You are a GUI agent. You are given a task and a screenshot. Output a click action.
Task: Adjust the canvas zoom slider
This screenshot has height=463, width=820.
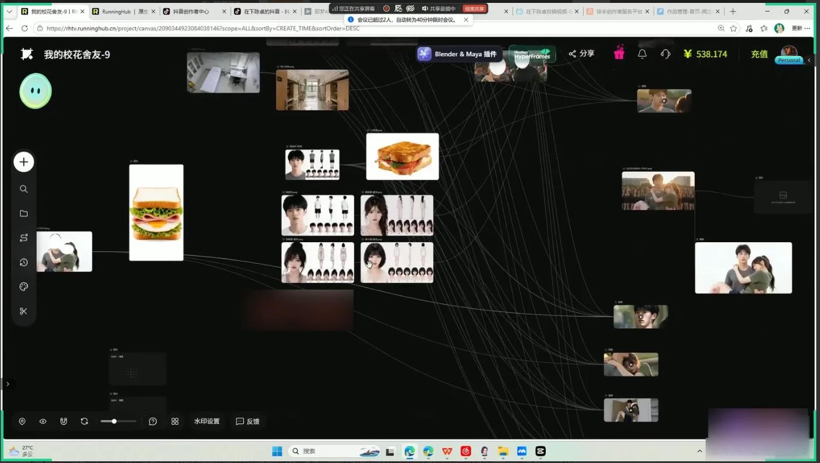pyautogui.click(x=118, y=421)
